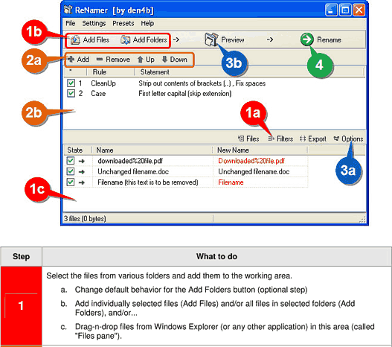Open the Help menu

tap(147, 23)
